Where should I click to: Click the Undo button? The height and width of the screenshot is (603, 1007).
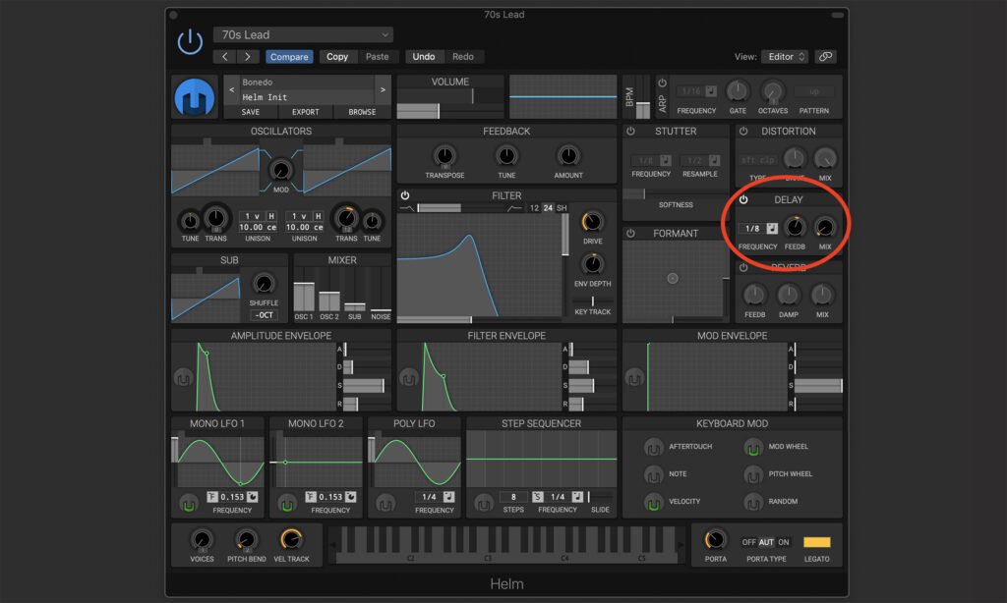click(x=424, y=56)
